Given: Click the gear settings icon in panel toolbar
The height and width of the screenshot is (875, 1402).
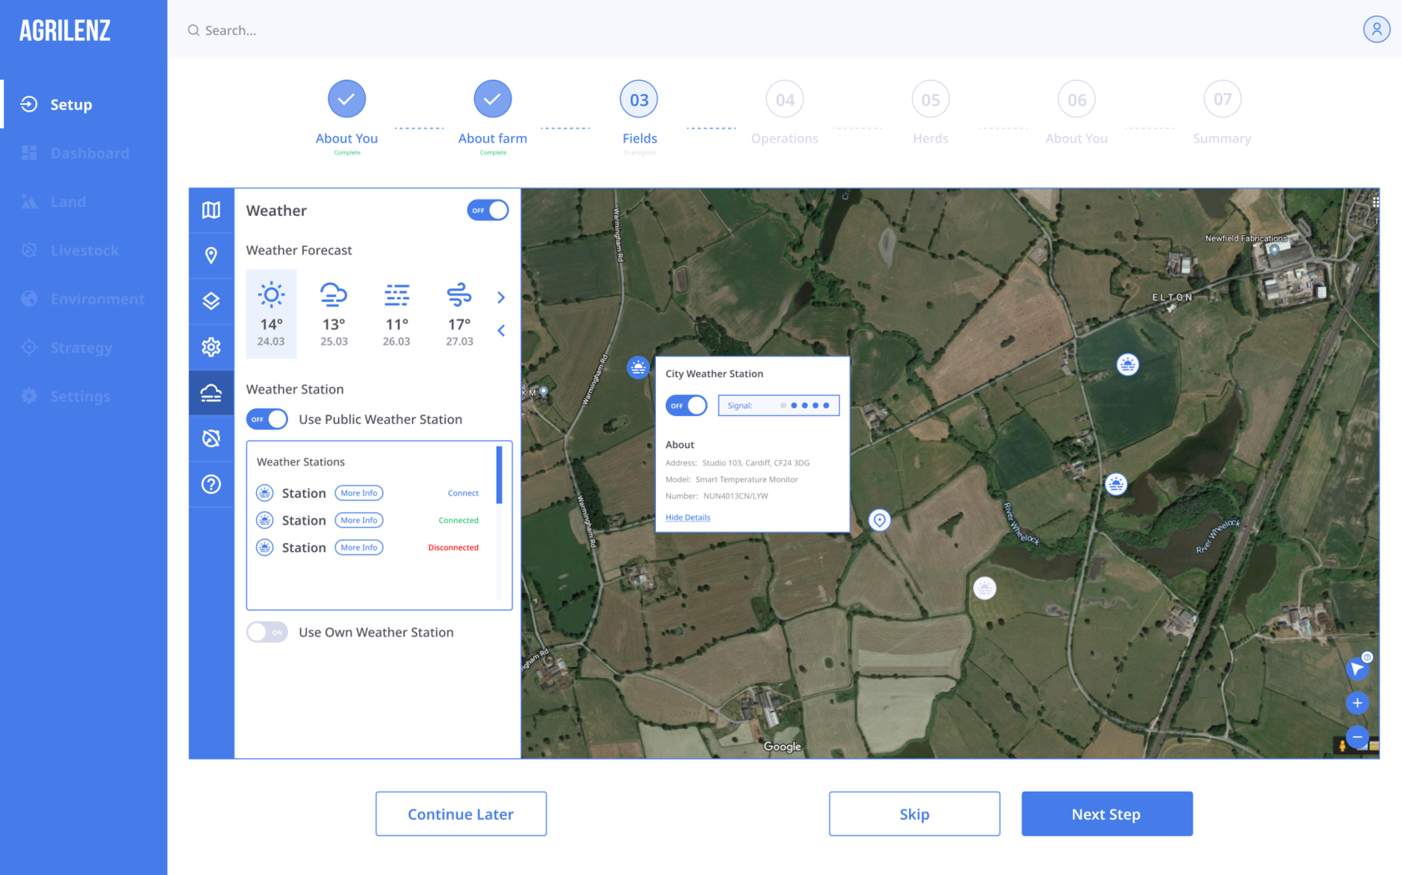Looking at the screenshot, I should tap(211, 347).
